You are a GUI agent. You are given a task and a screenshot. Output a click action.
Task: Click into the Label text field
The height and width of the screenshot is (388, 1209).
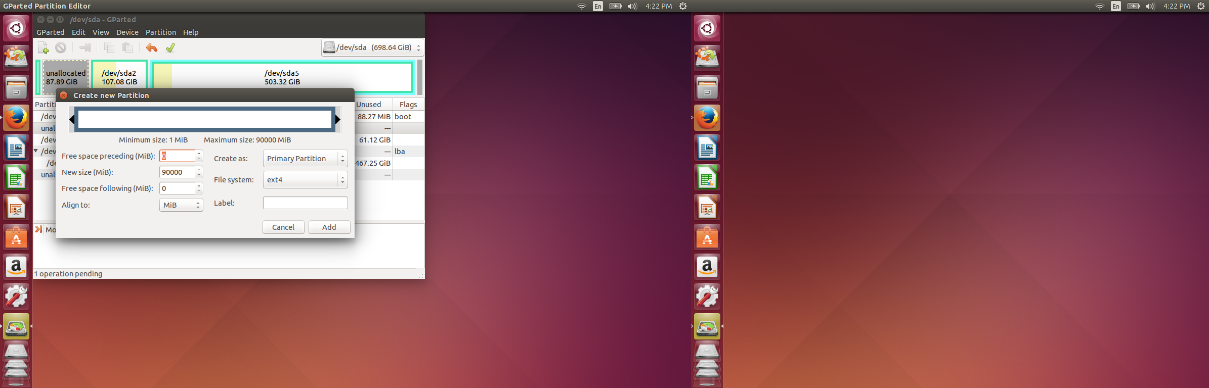[x=305, y=203]
